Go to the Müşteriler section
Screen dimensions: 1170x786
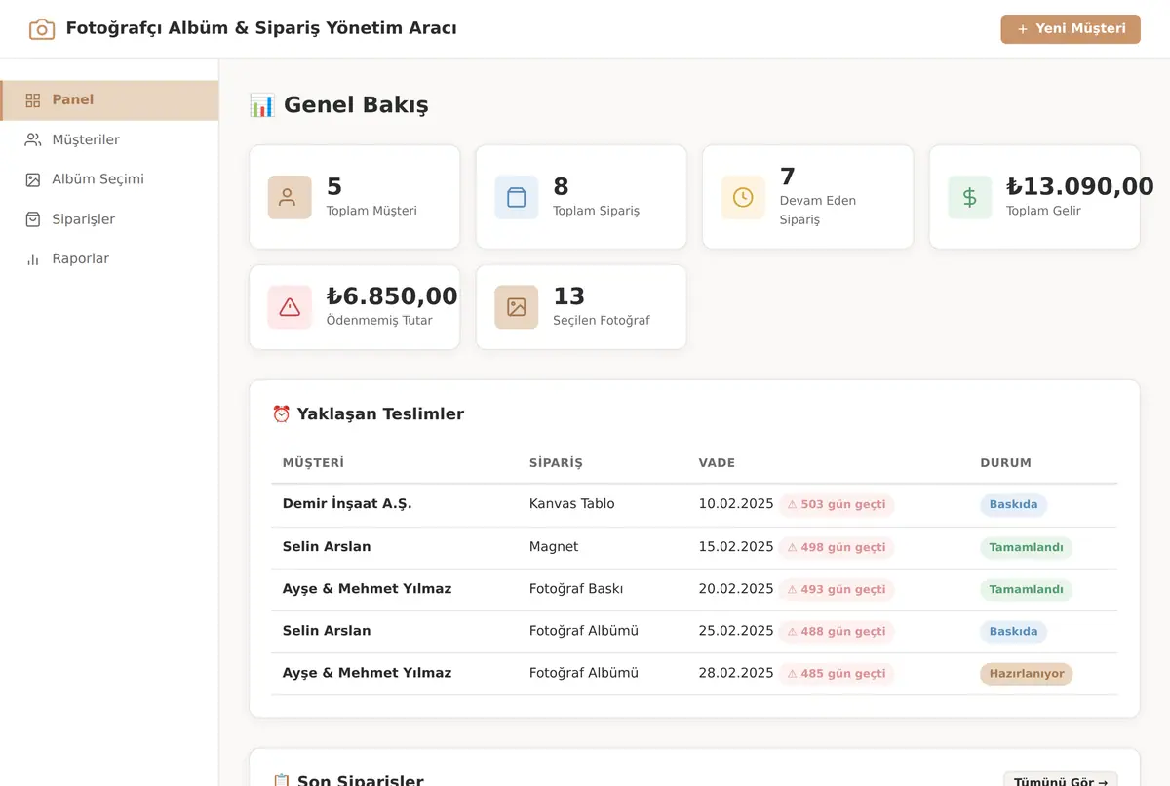[109, 140]
